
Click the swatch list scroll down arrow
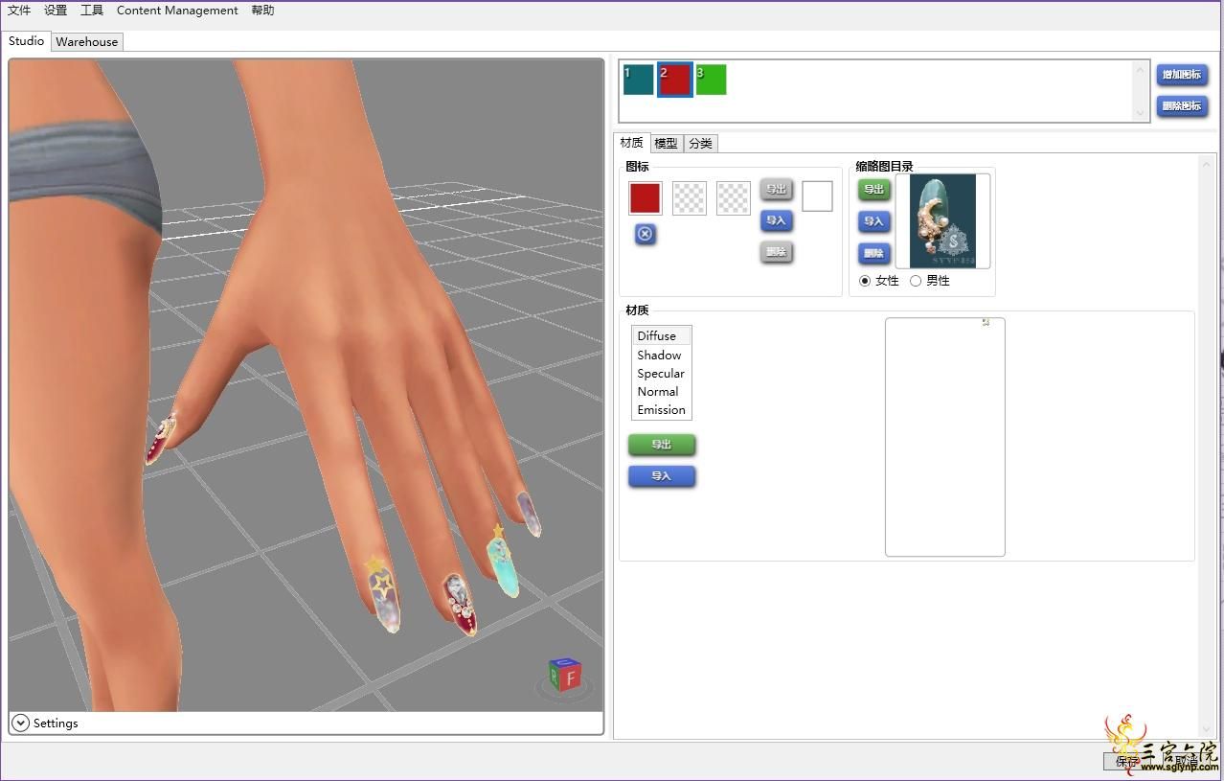(x=1140, y=113)
